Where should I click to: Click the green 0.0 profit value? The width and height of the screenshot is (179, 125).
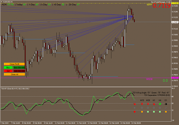coord(165,81)
